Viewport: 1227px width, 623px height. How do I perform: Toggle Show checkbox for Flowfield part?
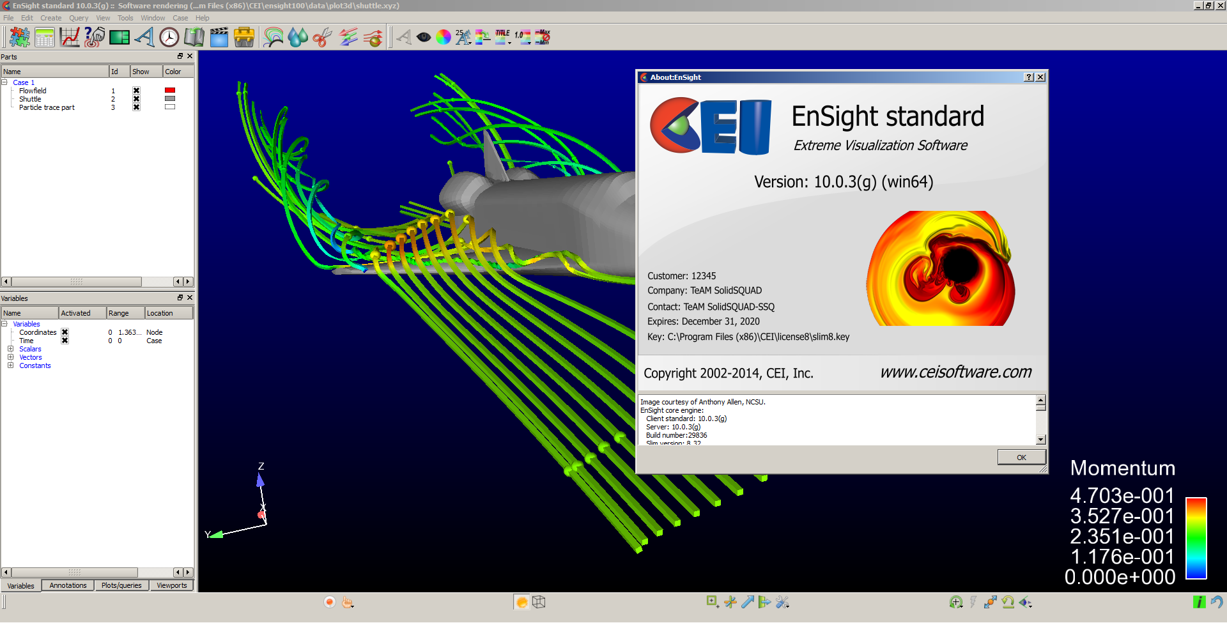click(x=136, y=91)
